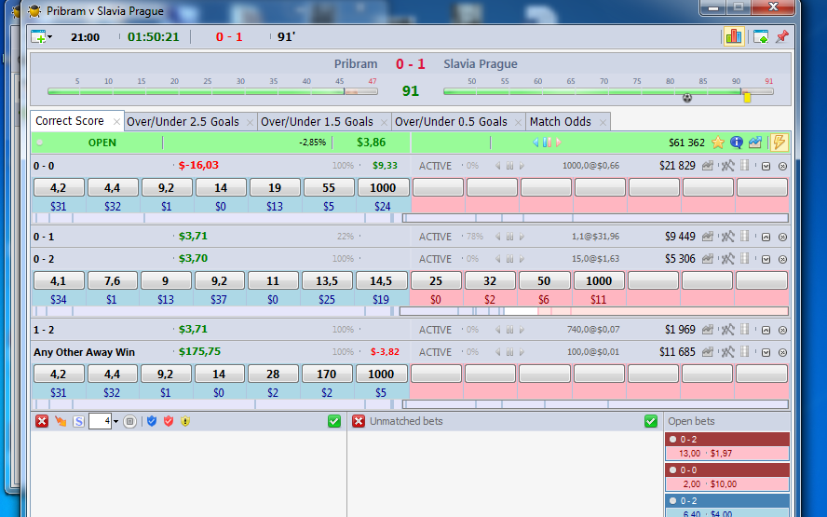827x517 pixels.
Task: Pause the 0 - 0 selection
Action: click(x=509, y=166)
